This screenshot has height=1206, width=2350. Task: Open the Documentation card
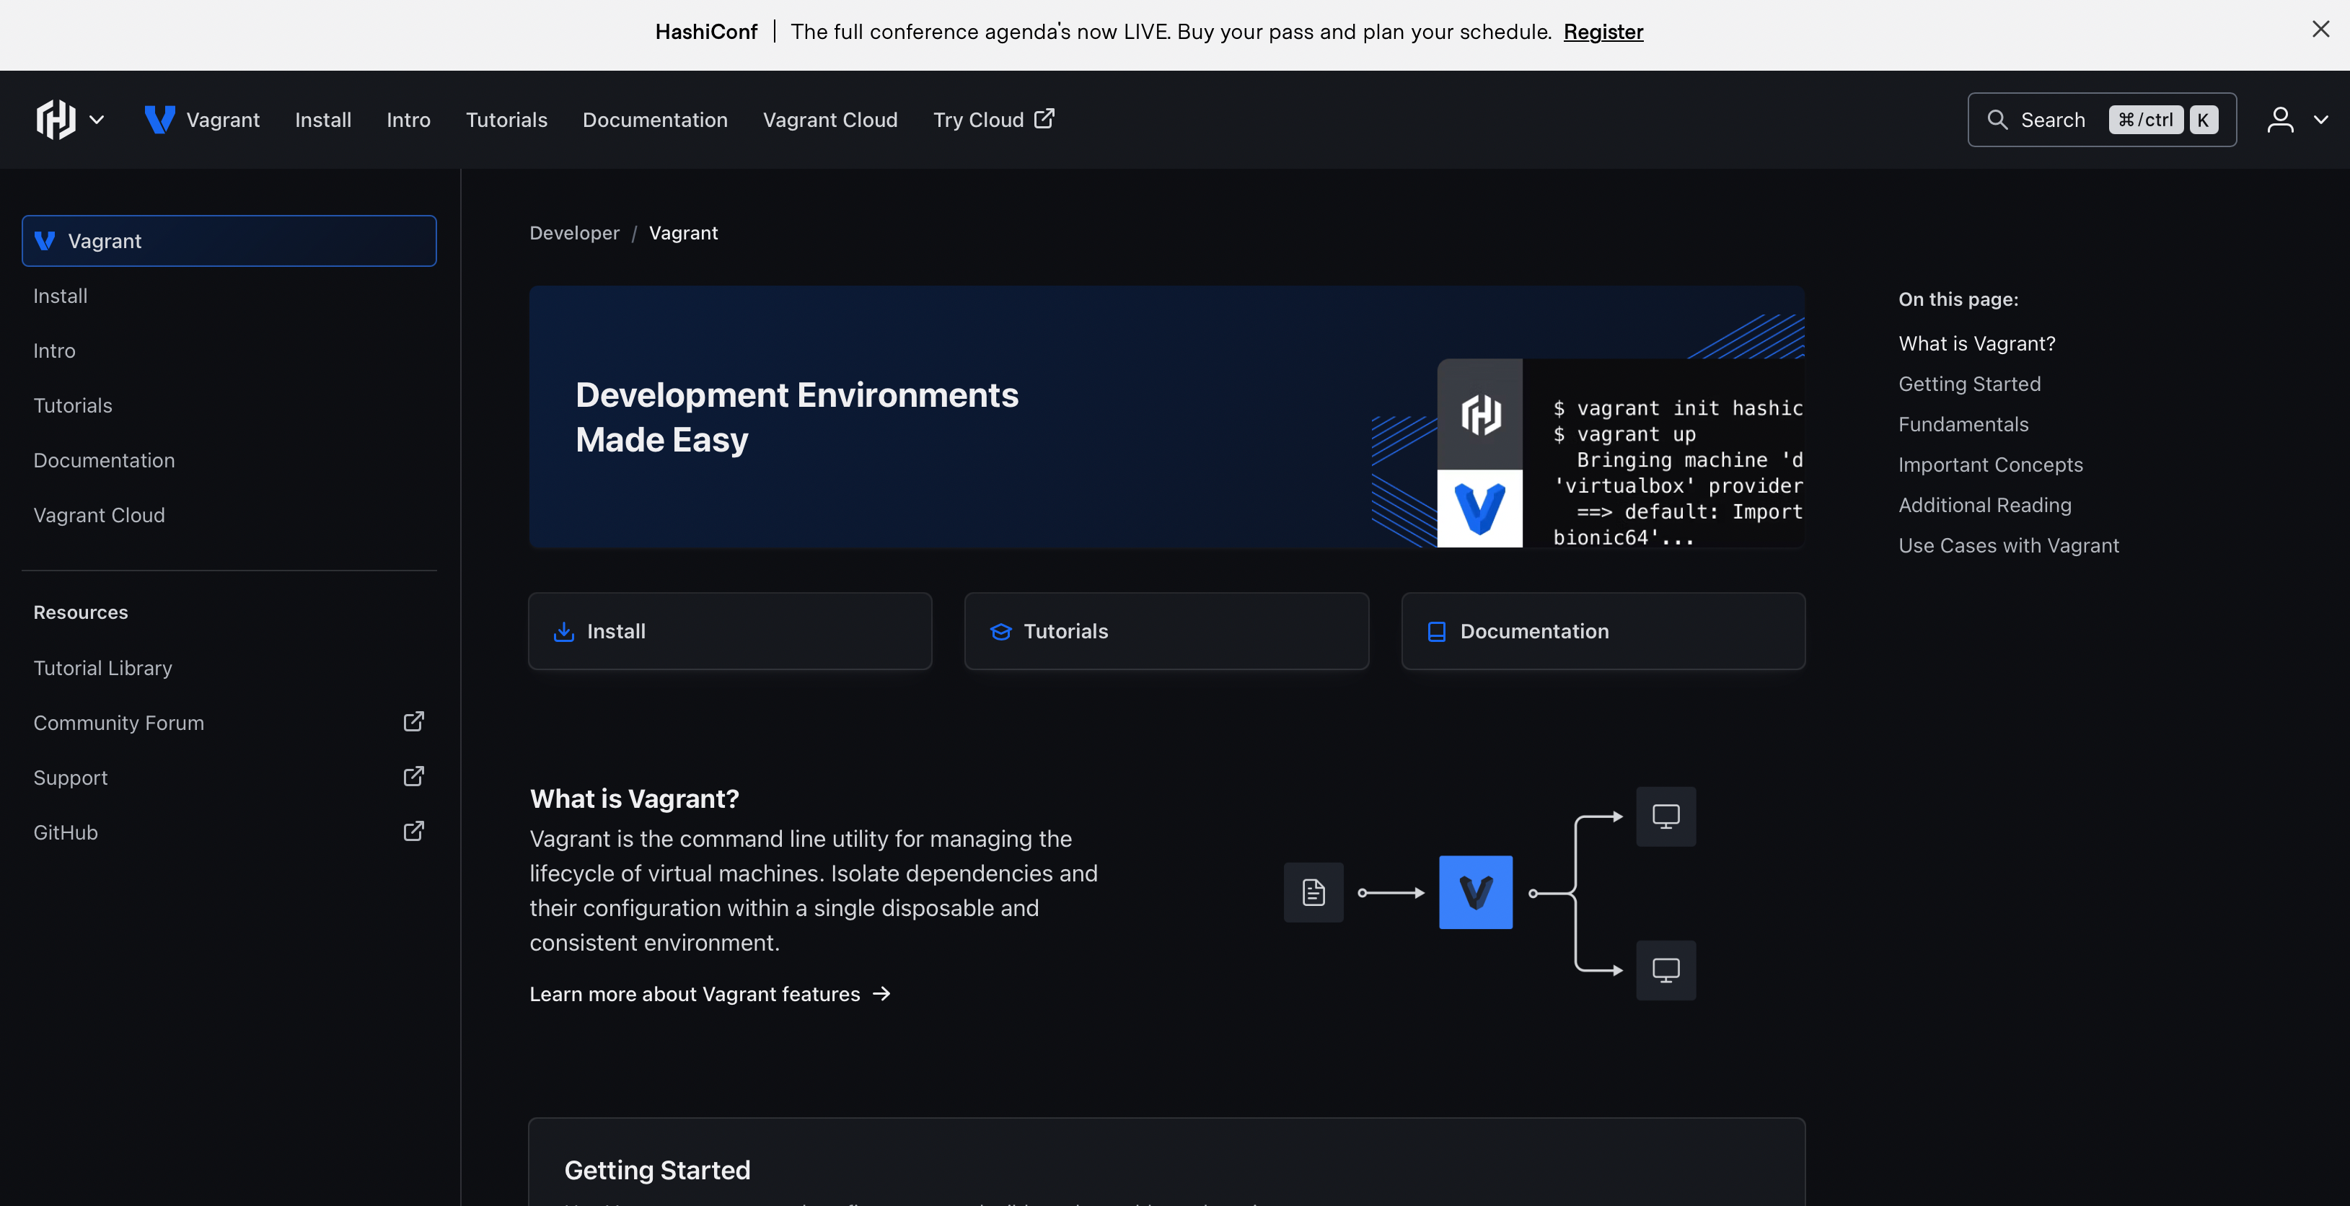click(1603, 631)
